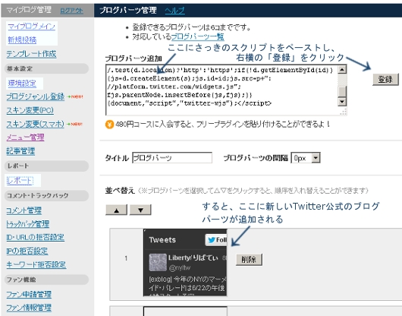The height and width of the screenshot is (316, 402).
Task: Click the yen coin icon beside 480円コース
Action: pos(109,125)
